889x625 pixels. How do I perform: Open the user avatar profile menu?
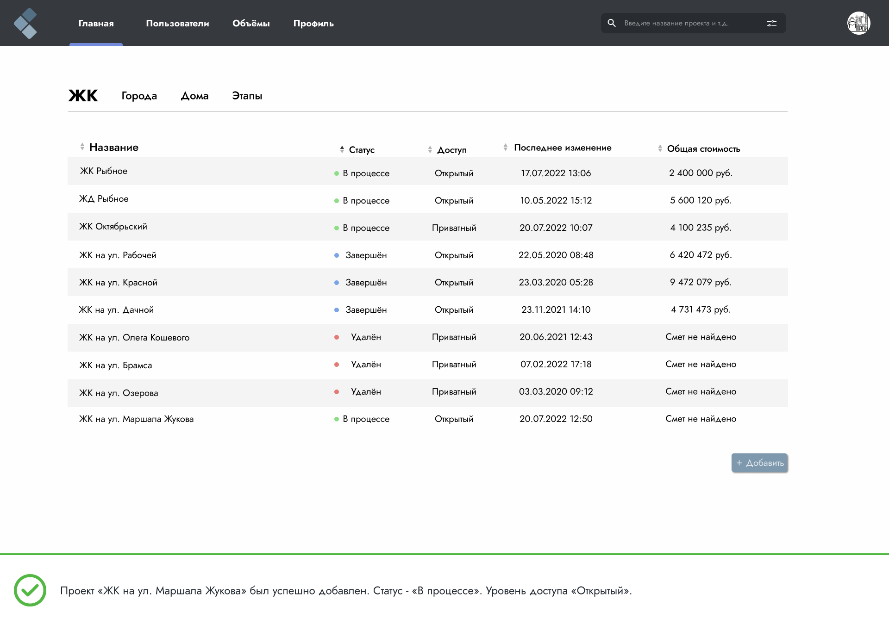pos(859,23)
